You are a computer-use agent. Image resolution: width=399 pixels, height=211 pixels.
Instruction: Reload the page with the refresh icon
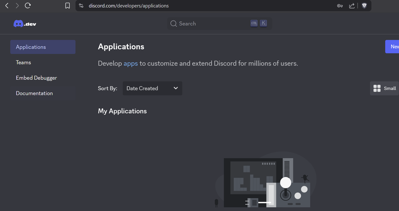pyautogui.click(x=28, y=6)
